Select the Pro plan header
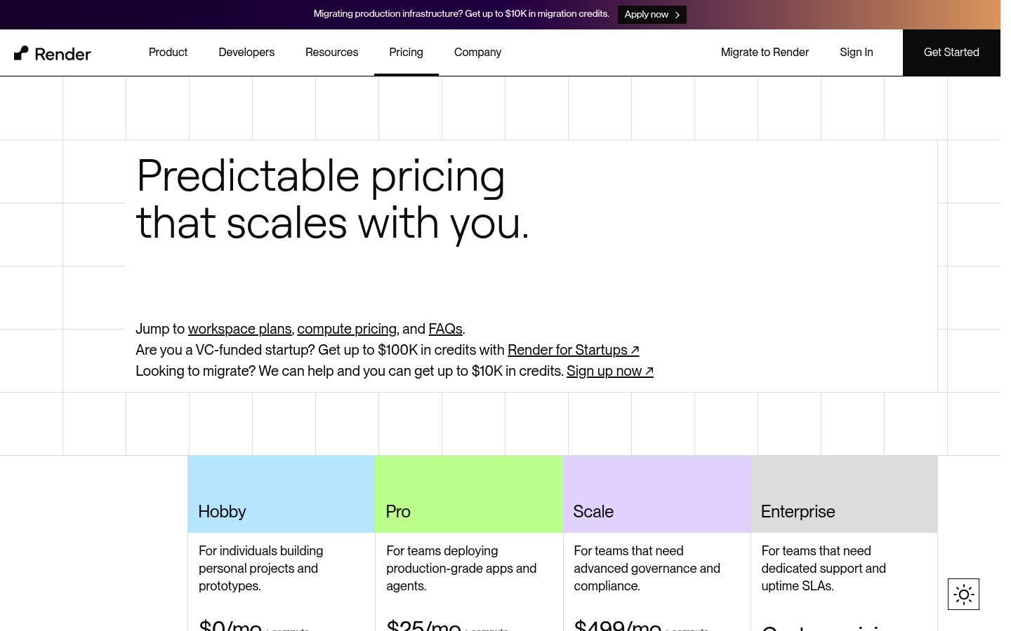This screenshot has width=1011, height=631. (x=469, y=494)
